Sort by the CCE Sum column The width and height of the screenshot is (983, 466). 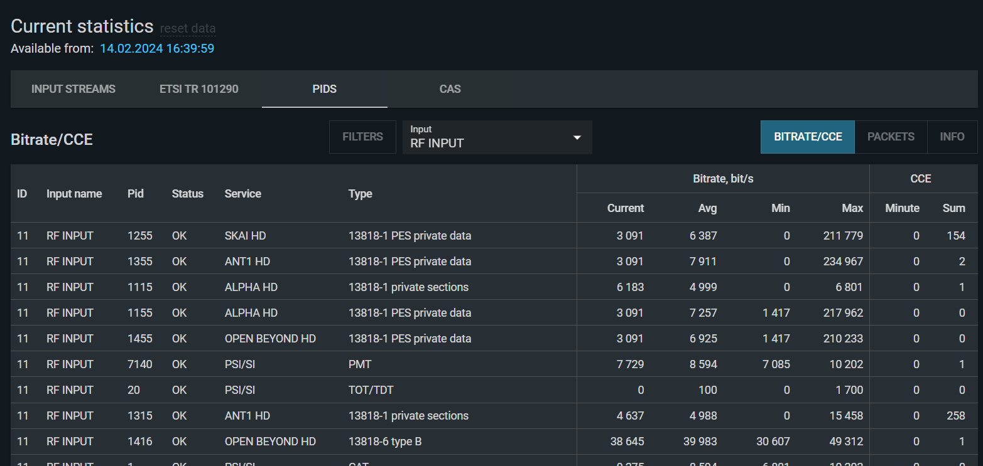click(953, 208)
